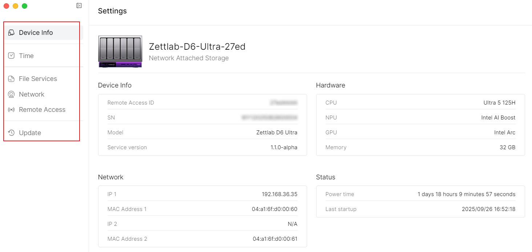Open the Time settings tab
Viewport: 532px width, 252px height.
[x=26, y=56]
